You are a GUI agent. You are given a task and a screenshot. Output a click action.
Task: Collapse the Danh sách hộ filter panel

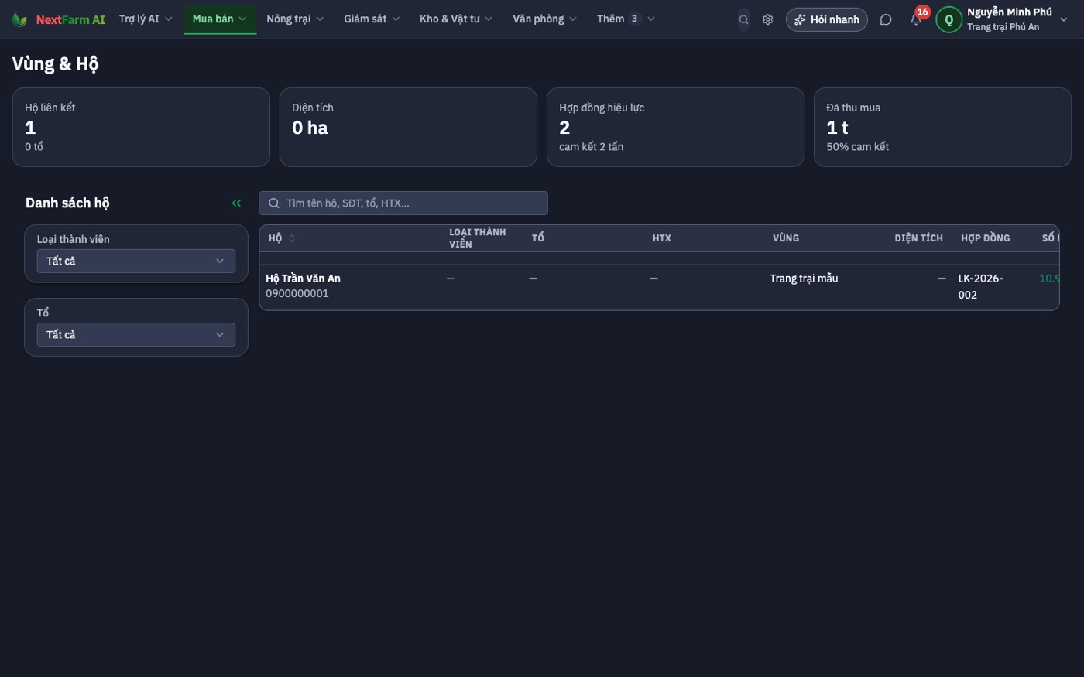[236, 203]
